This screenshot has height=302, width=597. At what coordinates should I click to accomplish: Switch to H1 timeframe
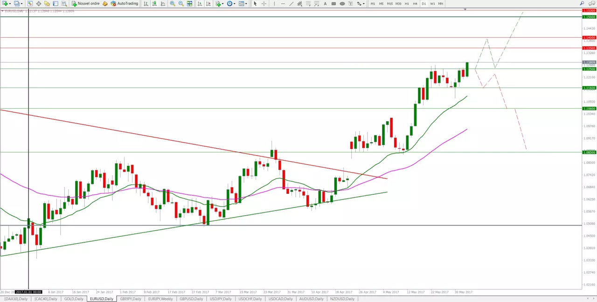point(407,3)
